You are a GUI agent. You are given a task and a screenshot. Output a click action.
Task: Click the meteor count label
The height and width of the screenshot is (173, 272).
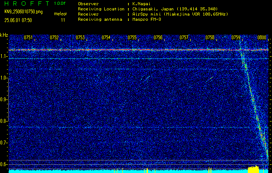(x=61, y=14)
